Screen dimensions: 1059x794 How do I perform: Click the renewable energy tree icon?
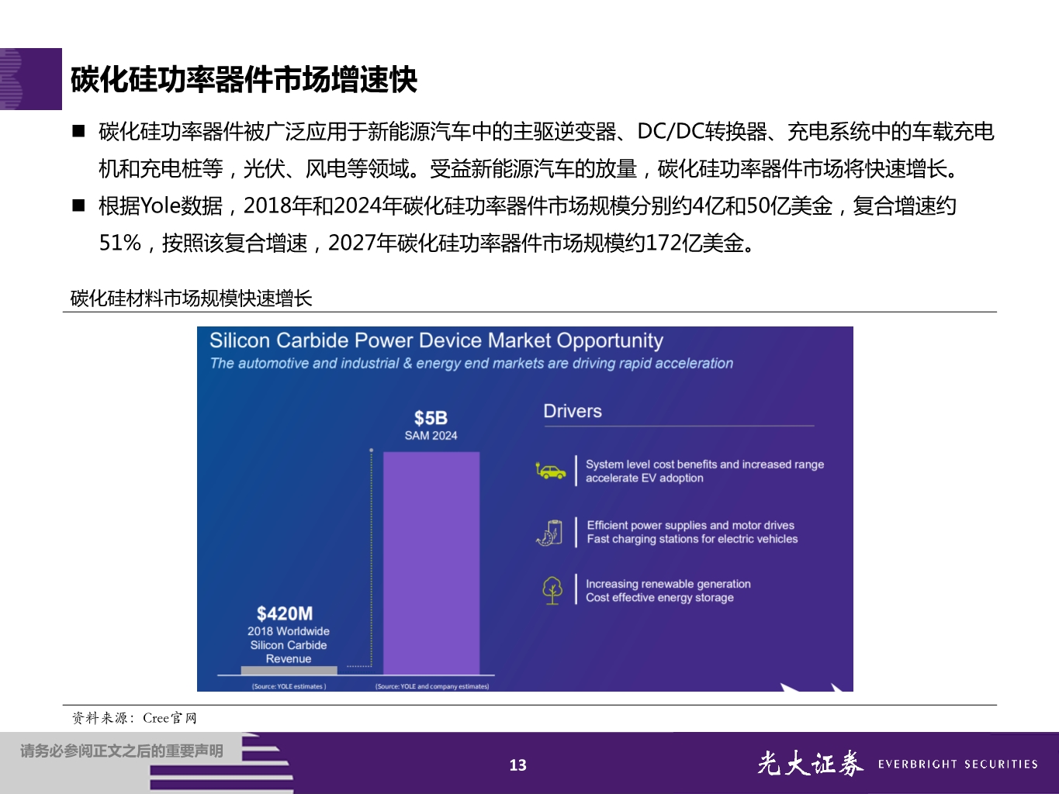pyautogui.click(x=552, y=590)
